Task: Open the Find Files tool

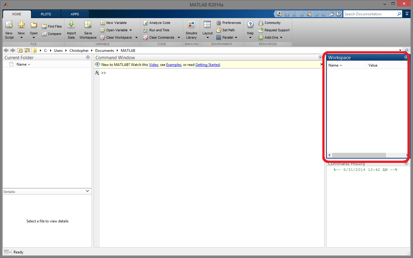Action: (x=52, y=26)
